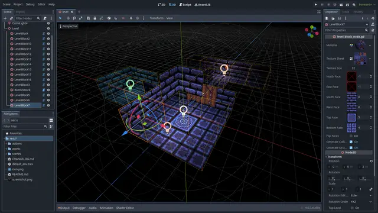Toggle visibility of OmniLight4

[48, 24]
